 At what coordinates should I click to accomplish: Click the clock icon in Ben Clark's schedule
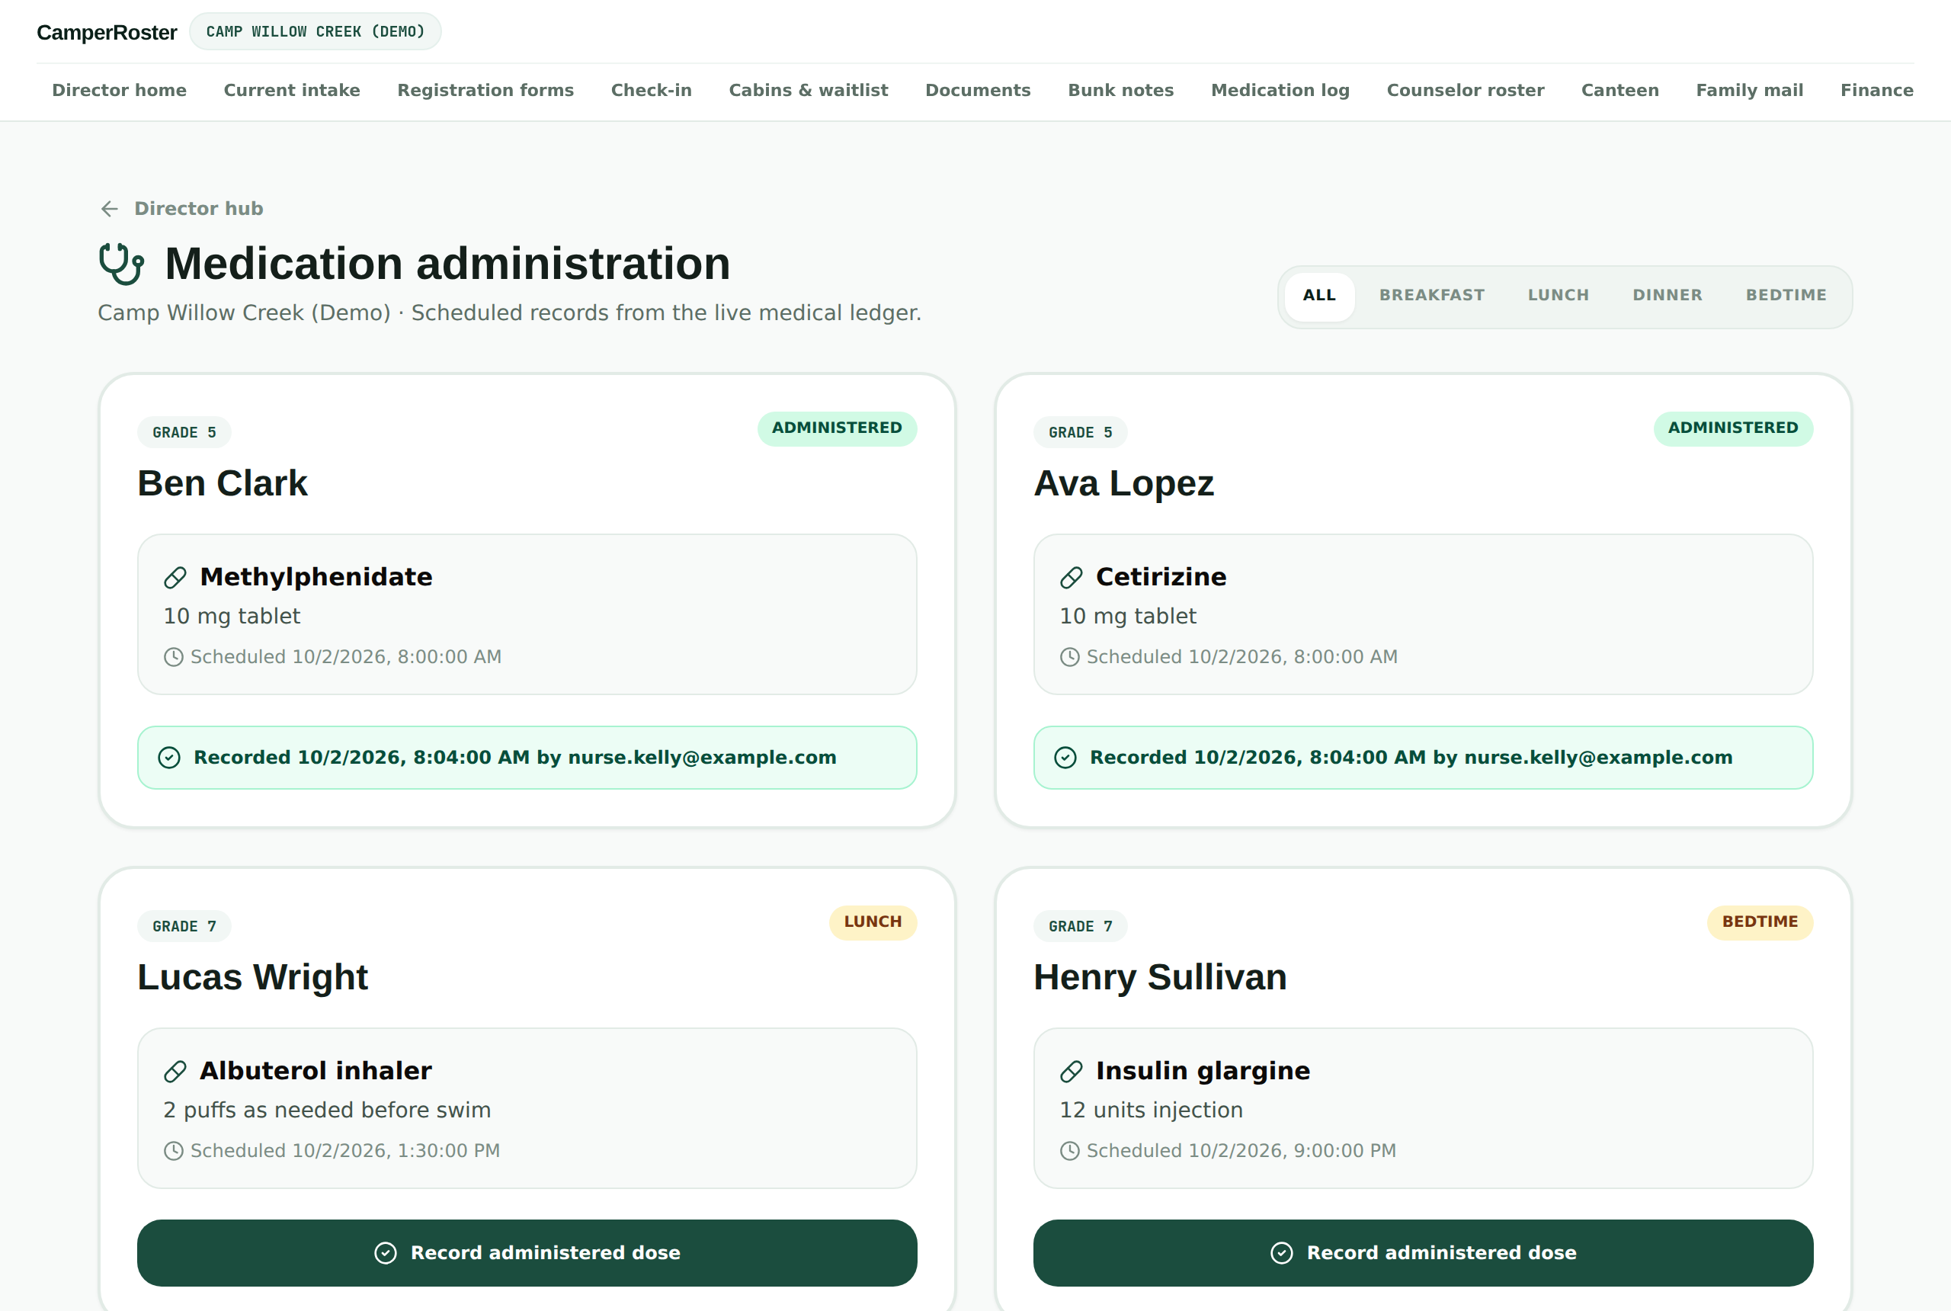click(173, 657)
